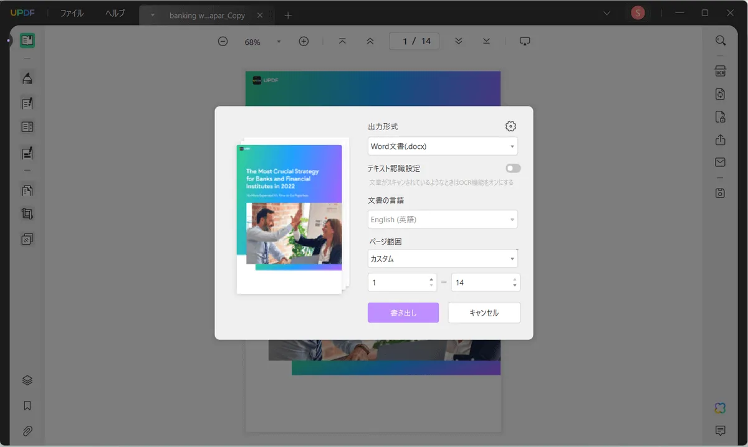748x447 pixels.
Task: Open the OCR recognition tool
Action: pyautogui.click(x=720, y=71)
